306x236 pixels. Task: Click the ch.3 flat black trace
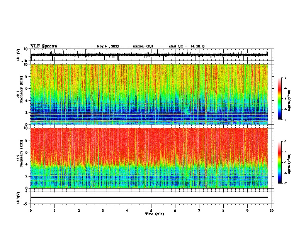(x=149, y=197)
